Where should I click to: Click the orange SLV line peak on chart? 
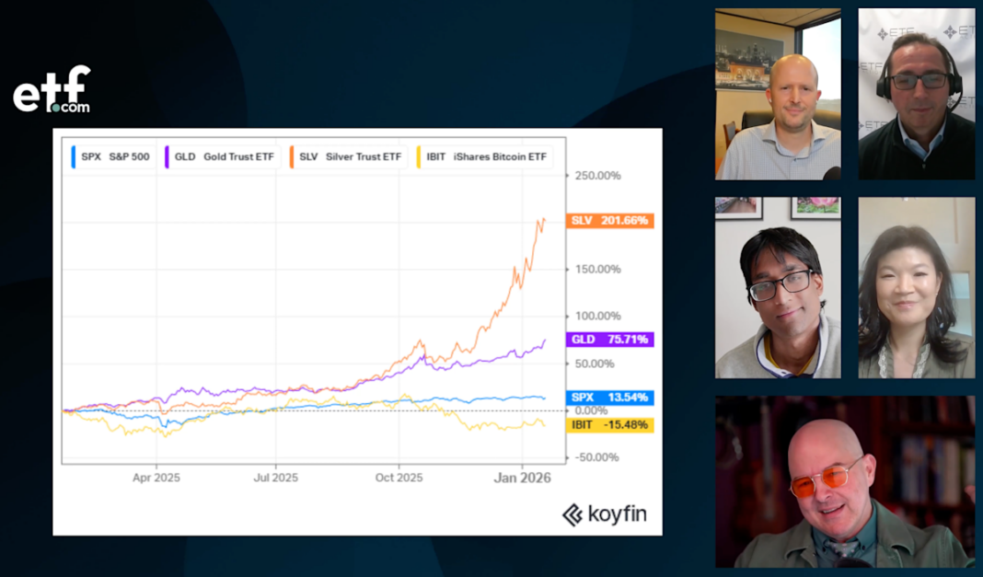(x=543, y=219)
